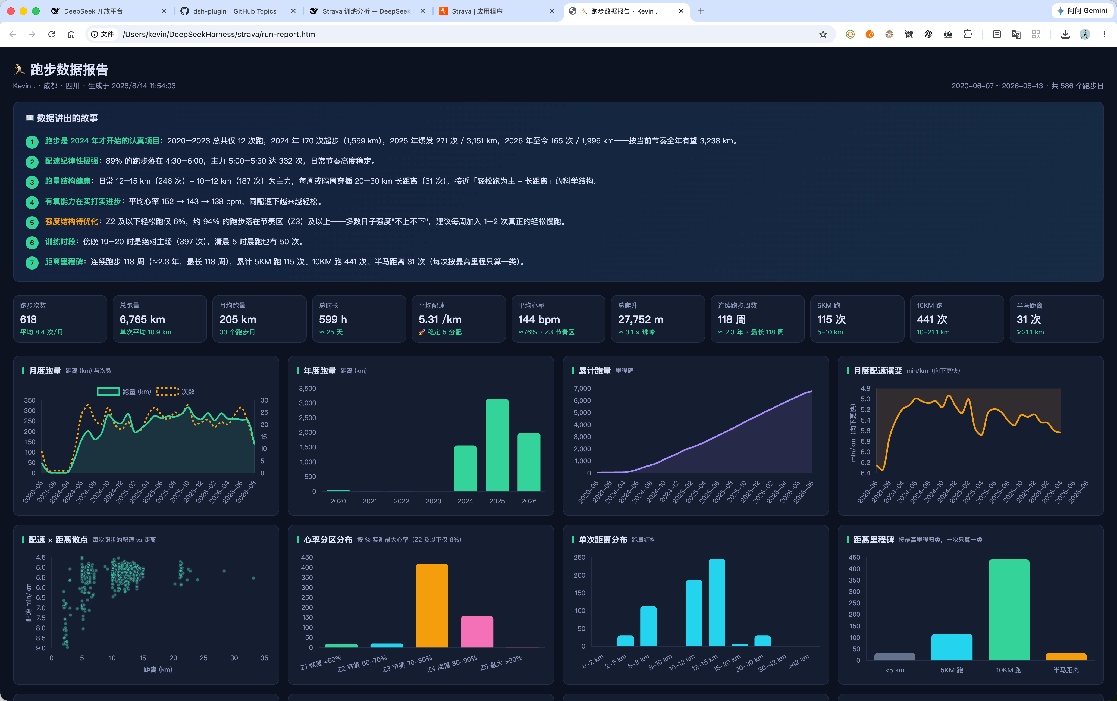Open the Extensions puzzle-piece menu
1117x701 pixels.
(967, 34)
